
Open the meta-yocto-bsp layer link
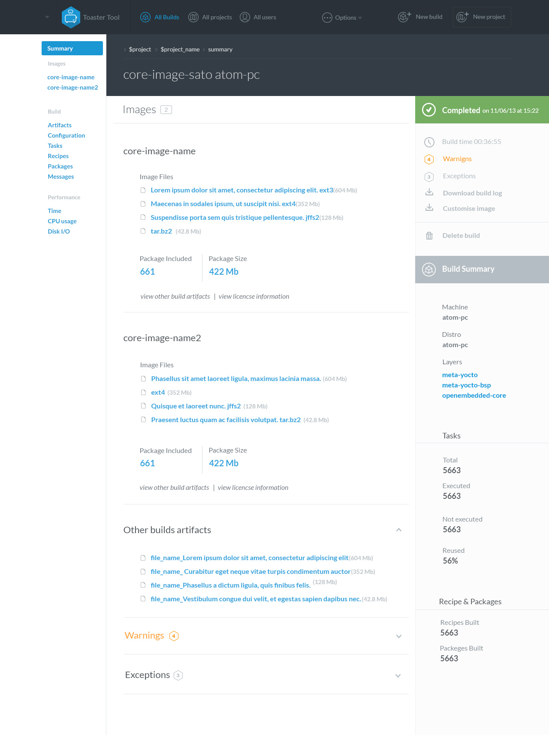point(466,385)
